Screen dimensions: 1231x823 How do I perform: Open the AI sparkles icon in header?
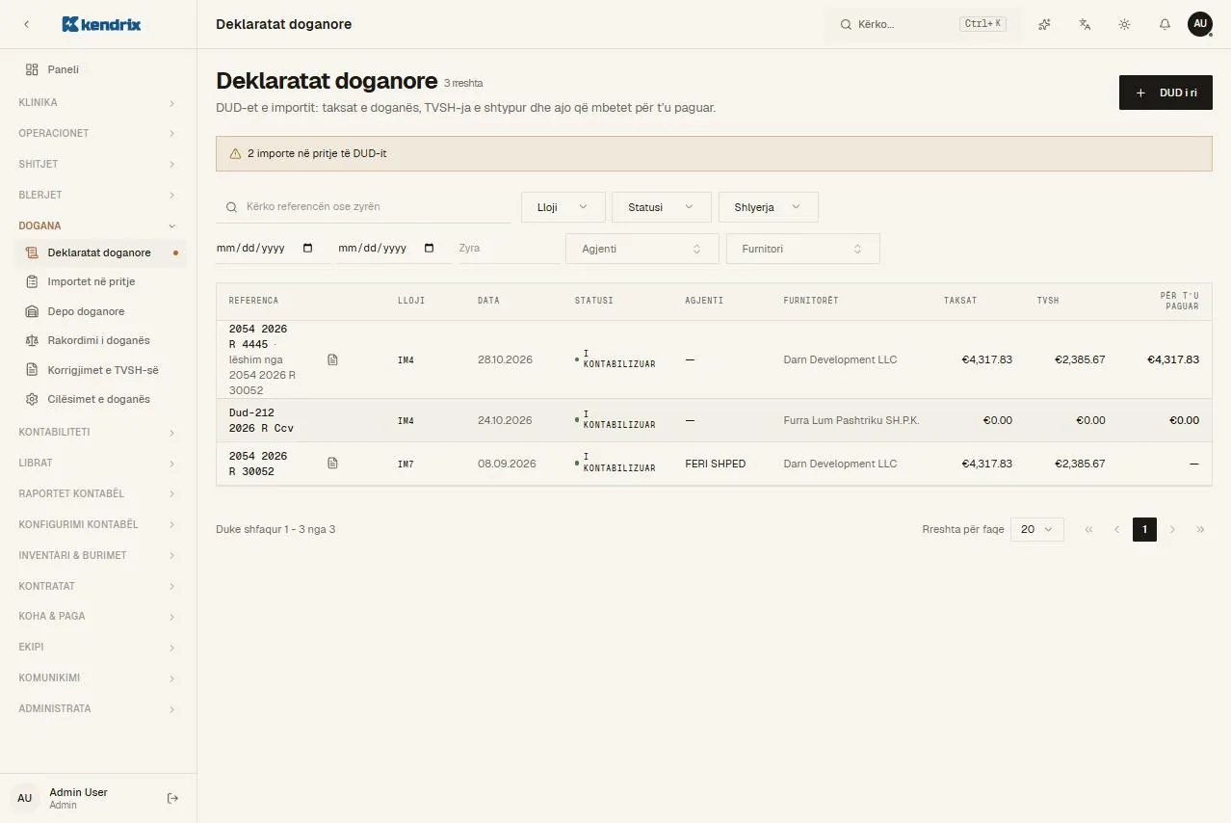tap(1044, 24)
